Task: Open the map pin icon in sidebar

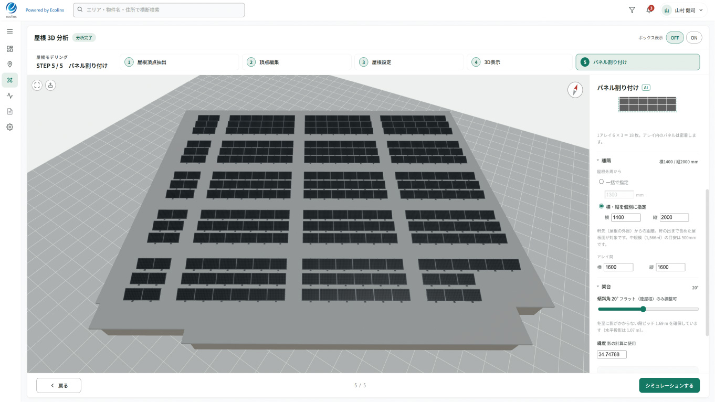Action: (x=9, y=65)
